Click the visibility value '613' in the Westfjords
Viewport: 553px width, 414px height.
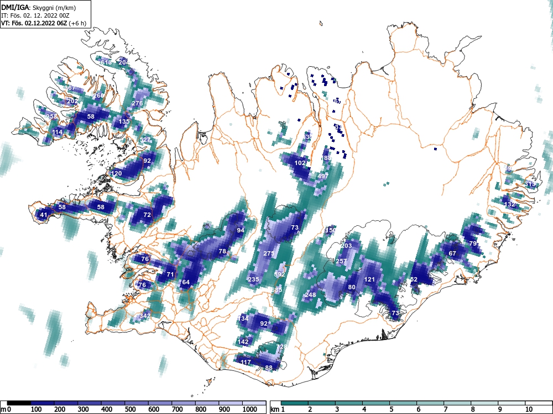[106, 62]
